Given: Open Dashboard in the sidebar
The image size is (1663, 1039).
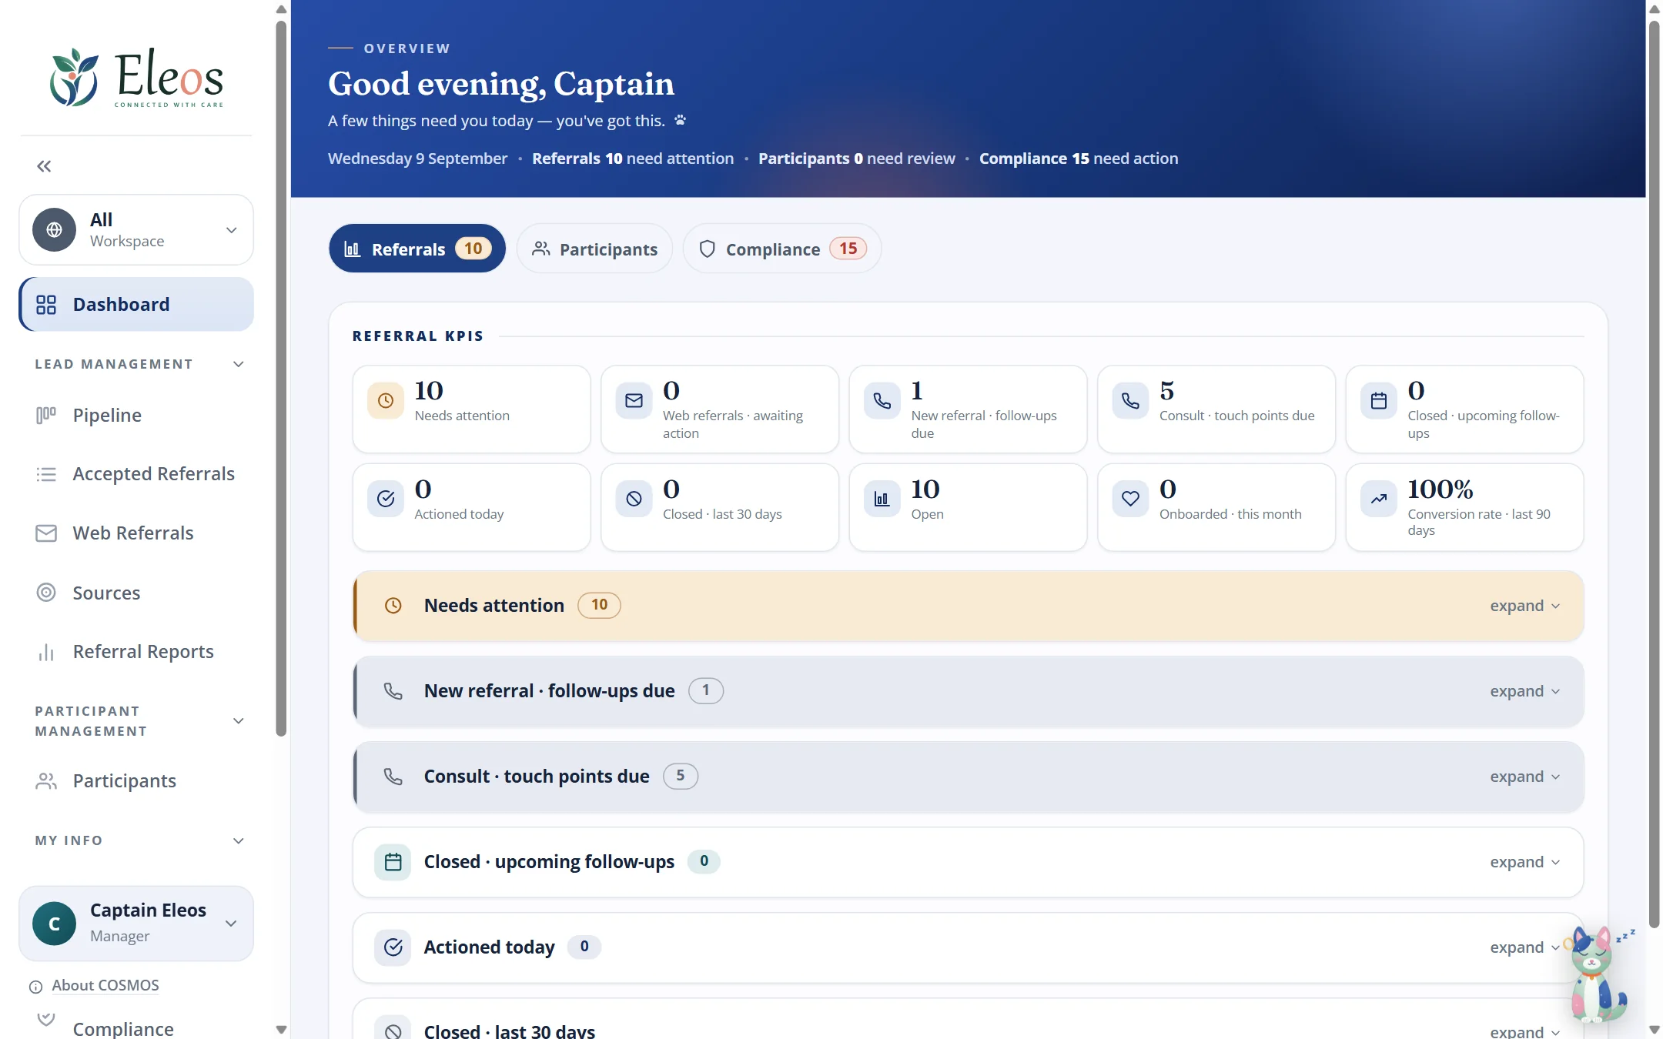Looking at the screenshot, I should (136, 305).
